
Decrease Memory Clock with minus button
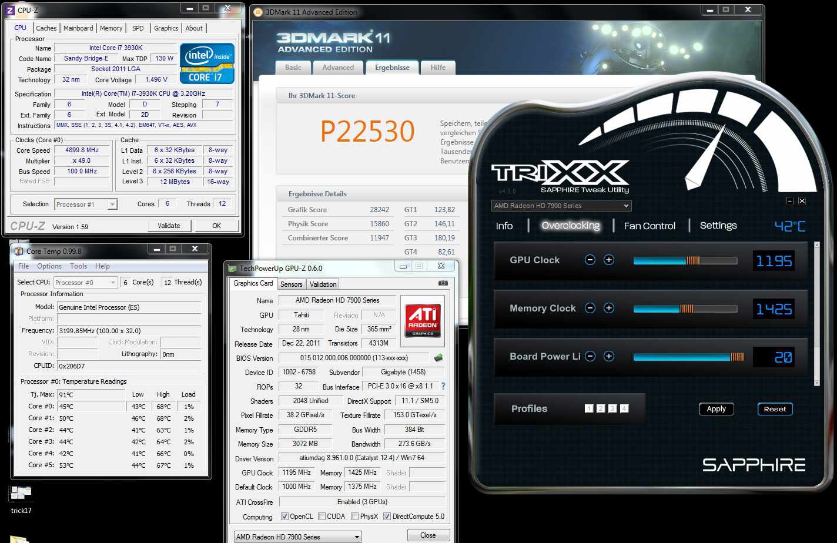click(x=590, y=308)
